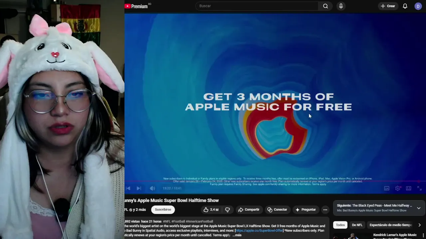Click the #AmericanFootball hashtag

pos(199,221)
